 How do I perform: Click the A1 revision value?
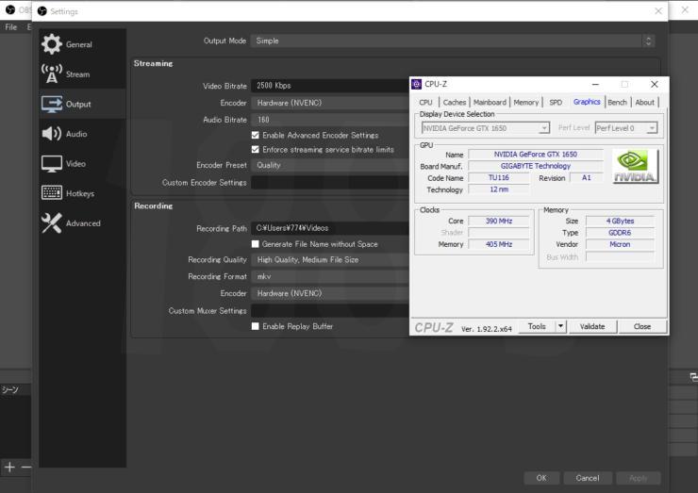[x=587, y=177]
